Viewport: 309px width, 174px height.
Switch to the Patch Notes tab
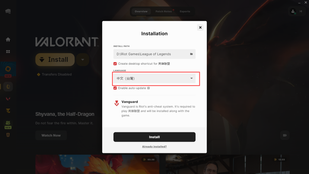(163, 11)
